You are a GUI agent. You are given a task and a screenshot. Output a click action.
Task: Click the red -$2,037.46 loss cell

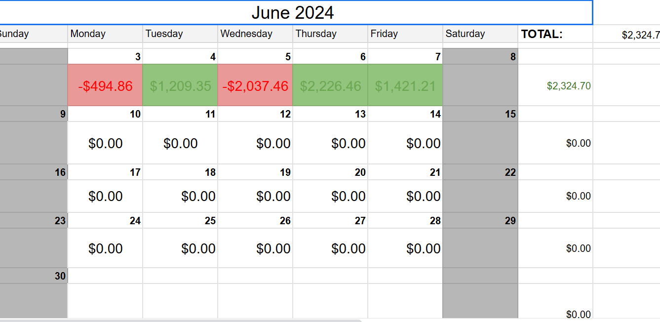(255, 86)
